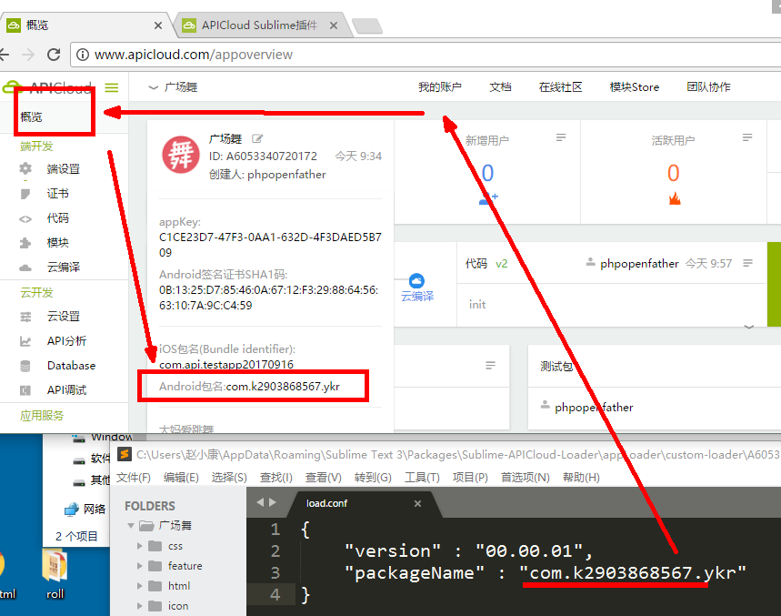Open 文件(F) menu in Sublime

pos(133,478)
